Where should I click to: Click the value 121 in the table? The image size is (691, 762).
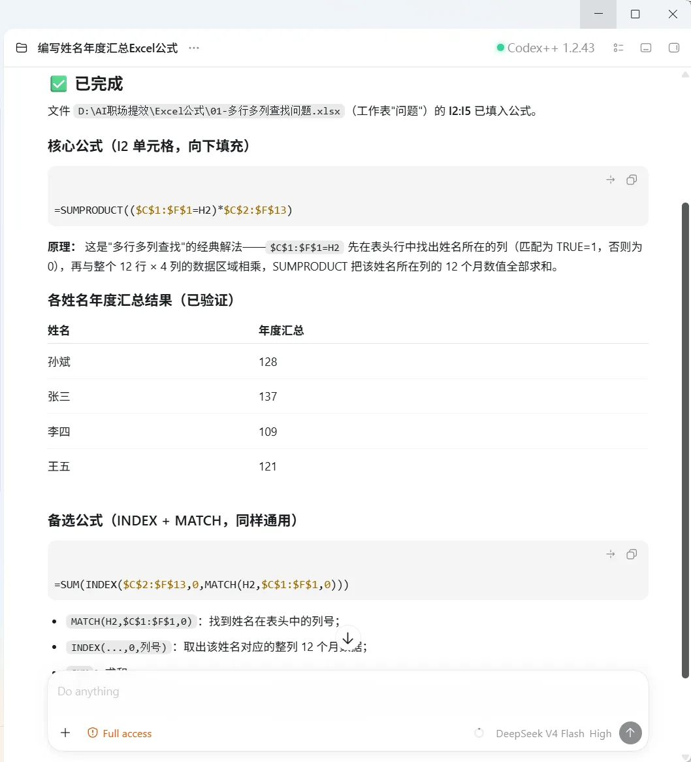click(268, 467)
